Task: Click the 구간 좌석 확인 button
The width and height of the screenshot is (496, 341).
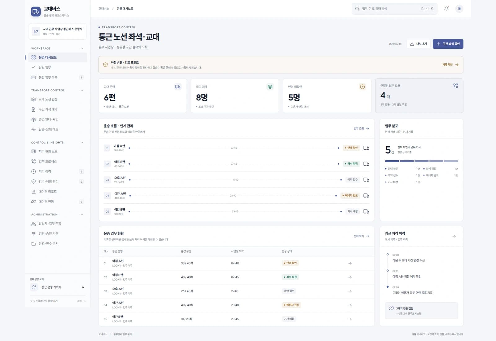Action: click(x=448, y=44)
